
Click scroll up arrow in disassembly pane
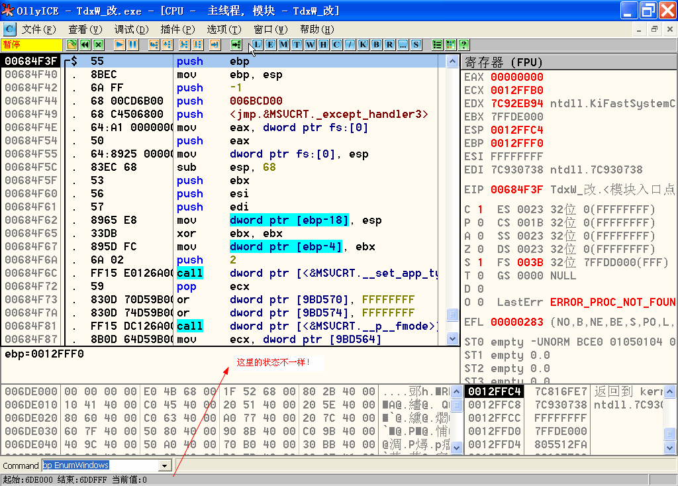click(452, 62)
